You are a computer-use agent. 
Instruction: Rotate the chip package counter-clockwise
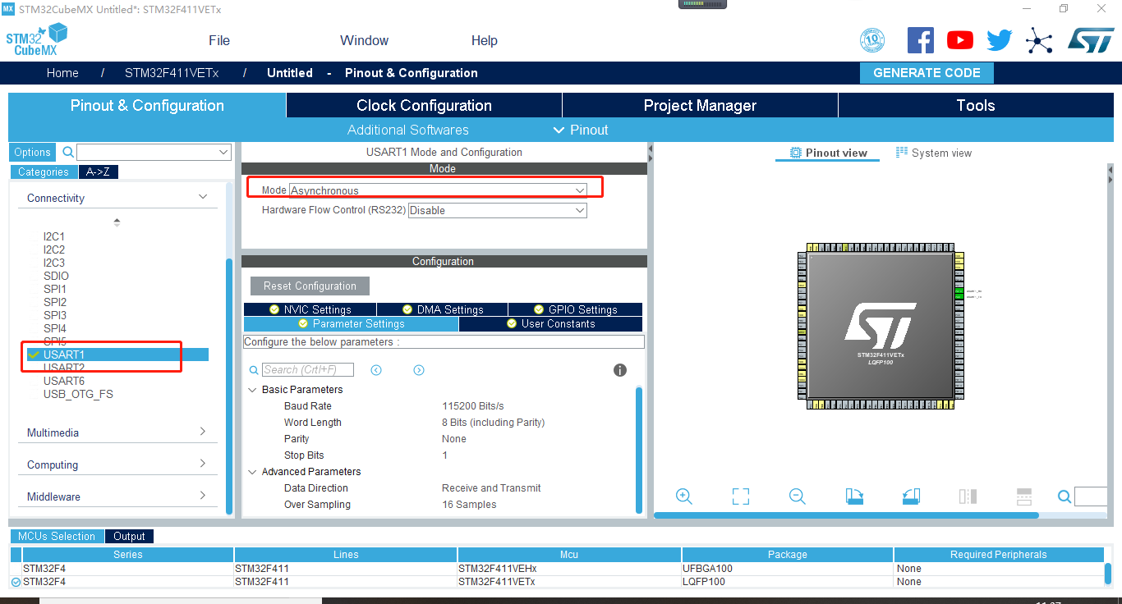[911, 496]
